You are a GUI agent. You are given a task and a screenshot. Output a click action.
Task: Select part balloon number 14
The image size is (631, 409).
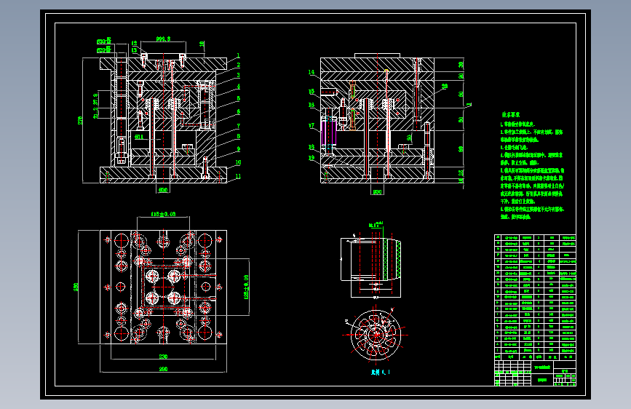pyautogui.click(x=311, y=73)
